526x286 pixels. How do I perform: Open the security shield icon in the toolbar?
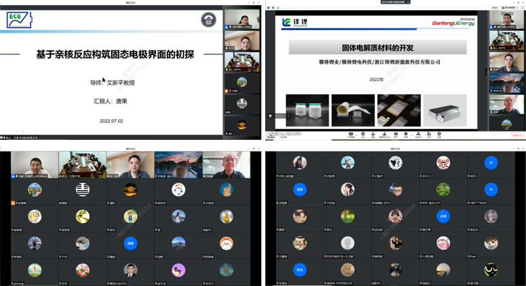[362, 134]
